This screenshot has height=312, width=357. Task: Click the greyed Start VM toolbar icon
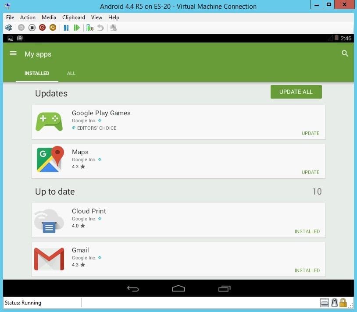[21, 28]
